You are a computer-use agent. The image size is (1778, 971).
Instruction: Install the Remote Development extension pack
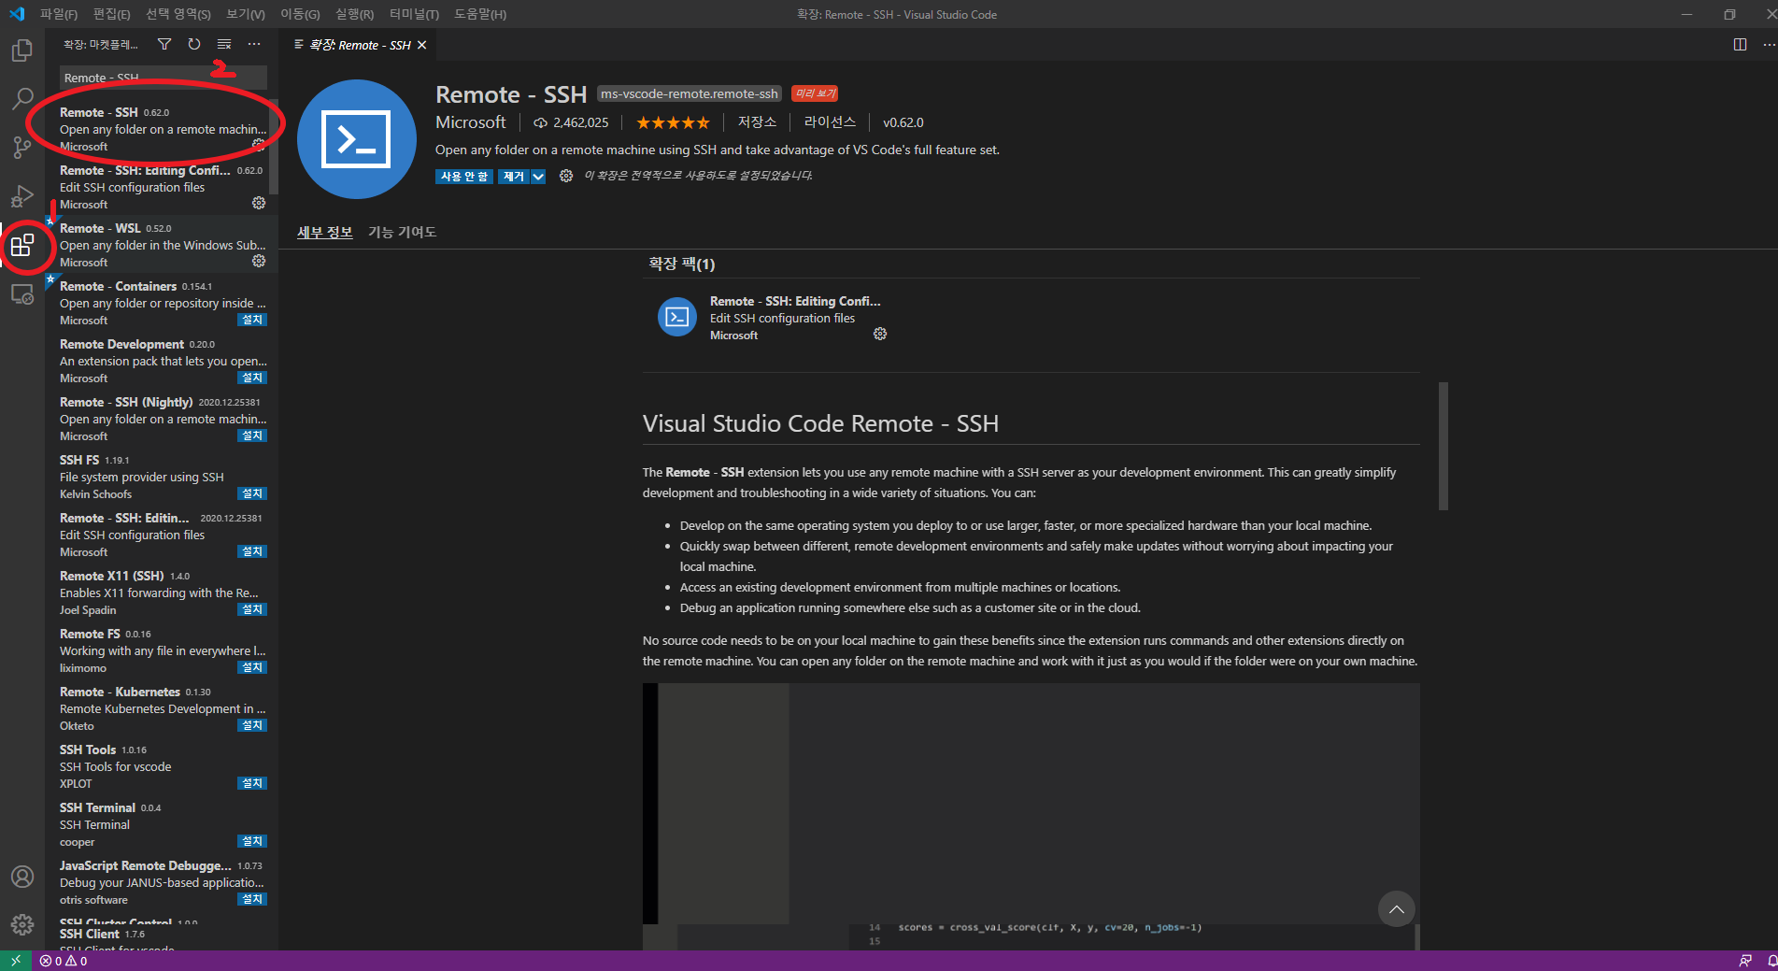252,378
